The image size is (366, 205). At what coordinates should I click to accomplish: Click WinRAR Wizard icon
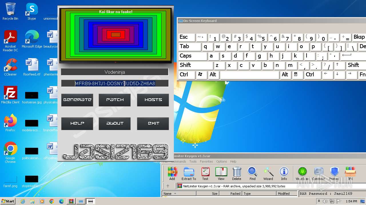click(268, 174)
